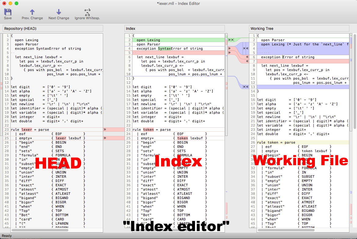Stage the green 'open Lexing' hunk with the » arrow
This screenshot has height=239, width=357.
click(229, 40)
